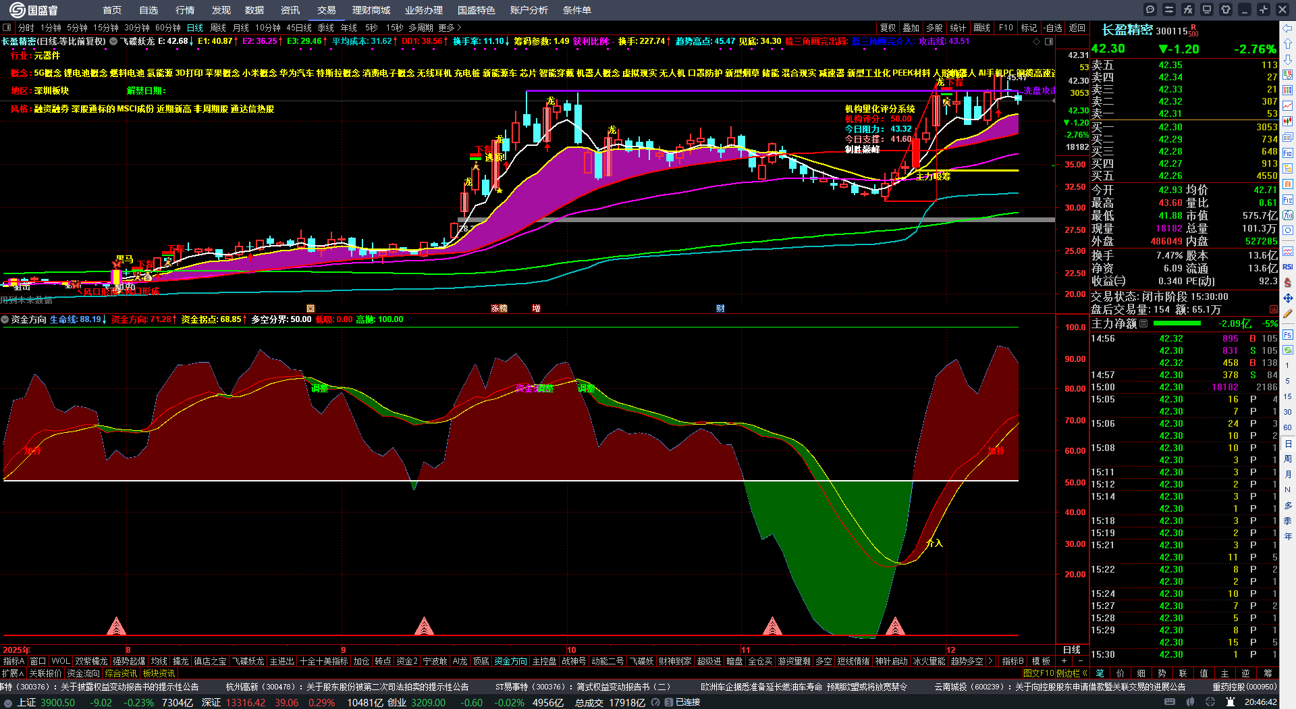Image resolution: width=1296 pixels, height=709 pixels.
Task: Toggle 复权 price adjustment button
Action: pyautogui.click(x=888, y=28)
